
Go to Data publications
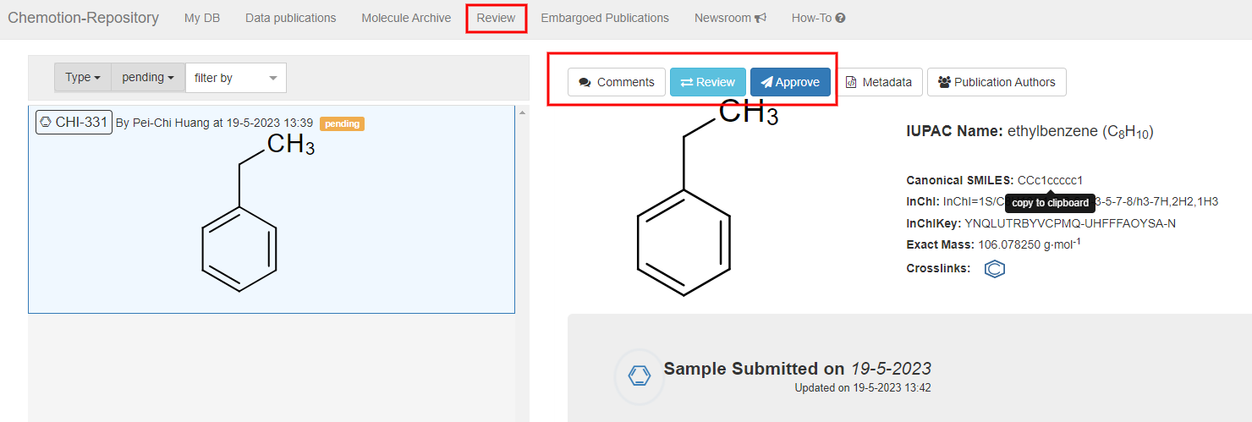pyautogui.click(x=290, y=18)
